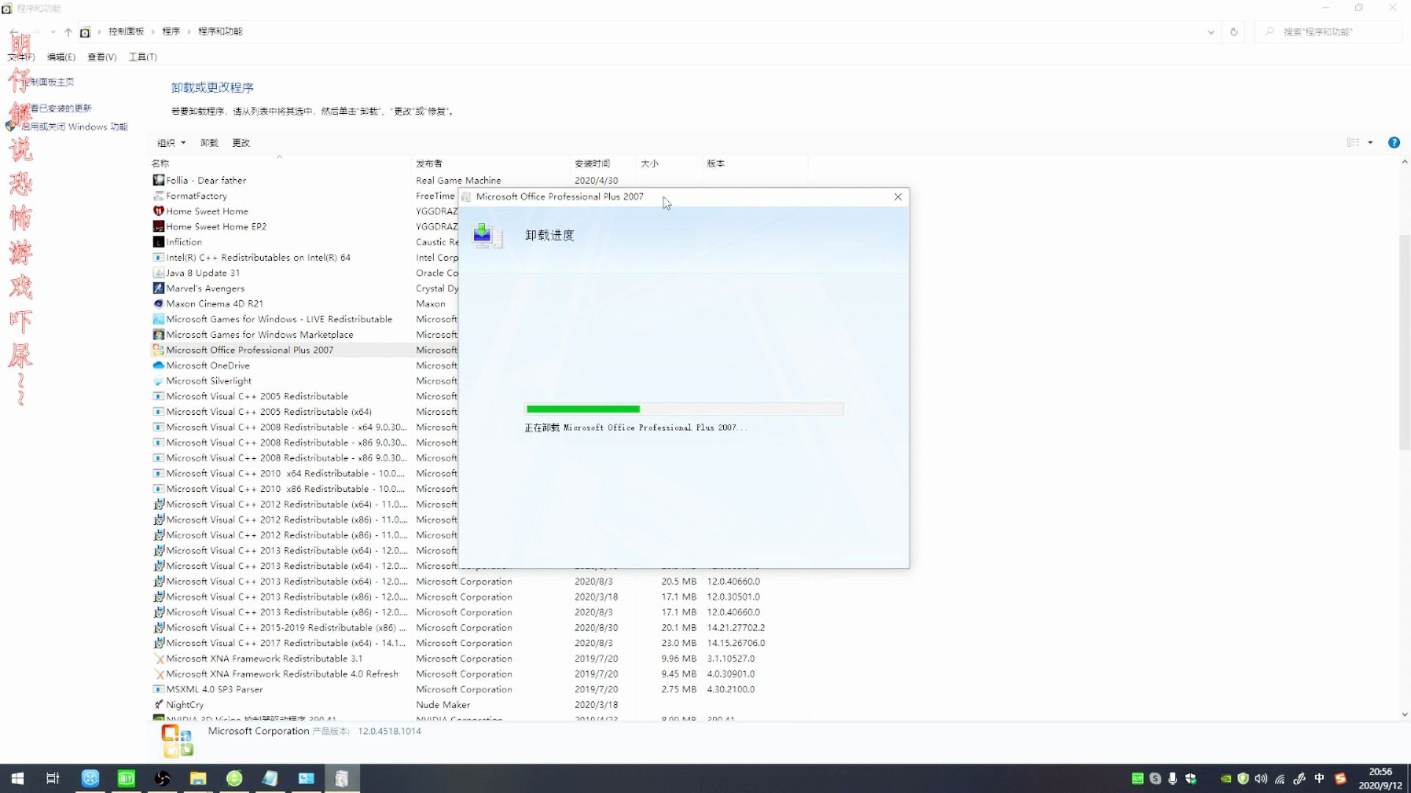Open 启用或关闭 Windows 功能 link

point(73,126)
